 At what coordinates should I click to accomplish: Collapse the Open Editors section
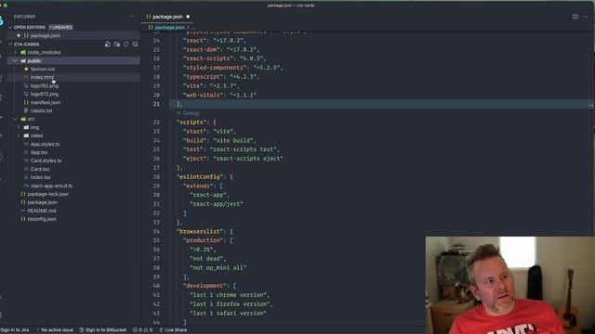[10, 27]
